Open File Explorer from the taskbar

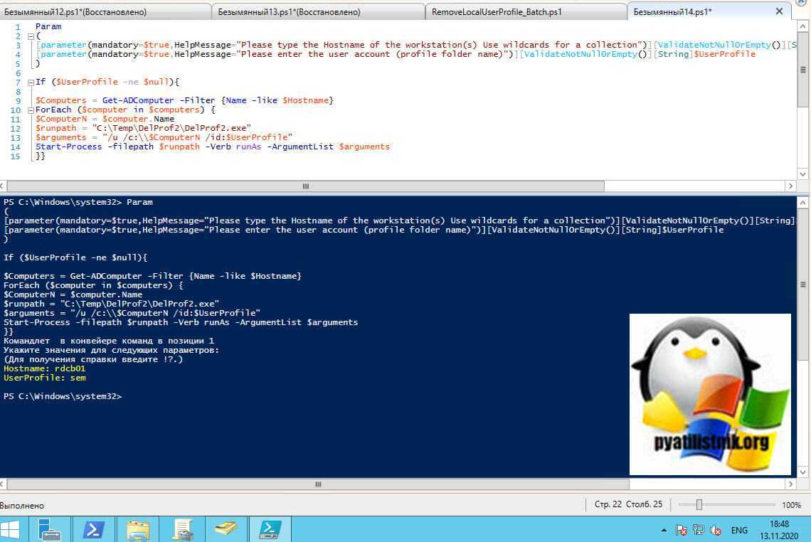click(138, 529)
